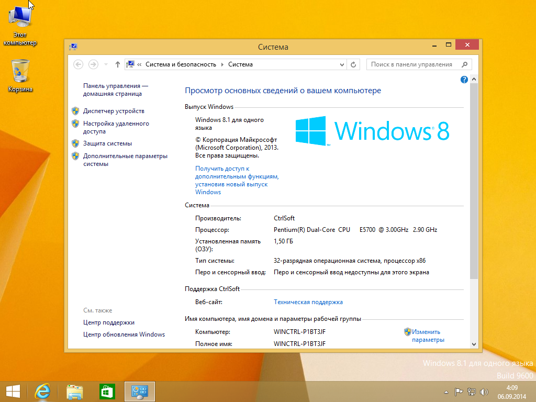Click scrollbar down arrow in System window
Image resolution: width=536 pixels, height=402 pixels.
tap(474, 344)
